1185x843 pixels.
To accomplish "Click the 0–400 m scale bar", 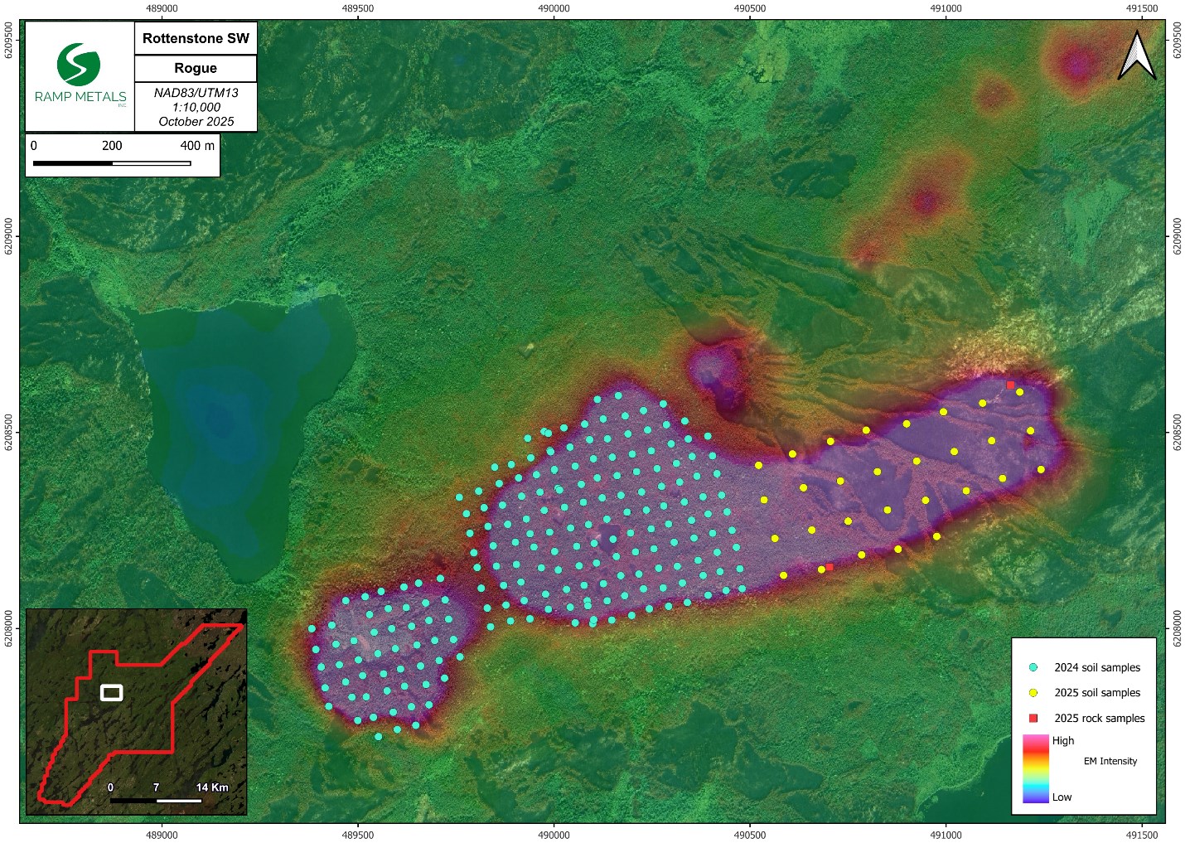I will [x=112, y=162].
